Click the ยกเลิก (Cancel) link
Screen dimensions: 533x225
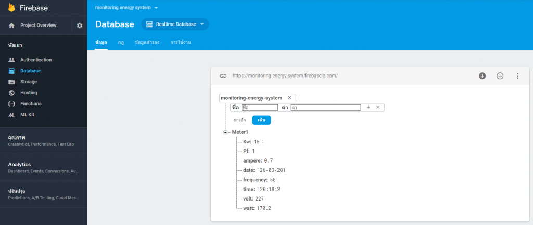(x=239, y=120)
